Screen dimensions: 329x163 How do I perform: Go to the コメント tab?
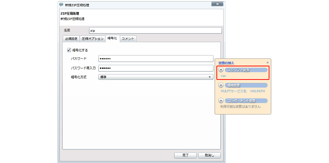point(128,39)
